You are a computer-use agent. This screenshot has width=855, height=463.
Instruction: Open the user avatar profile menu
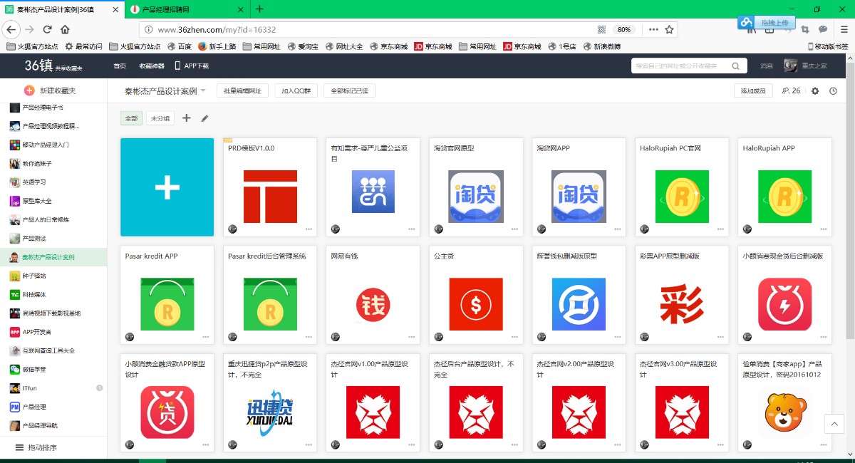(791, 66)
